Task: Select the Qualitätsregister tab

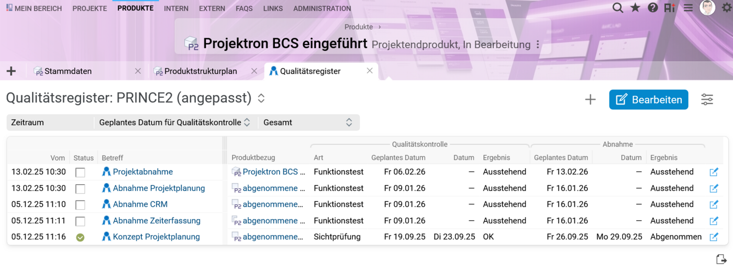Action: click(310, 71)
